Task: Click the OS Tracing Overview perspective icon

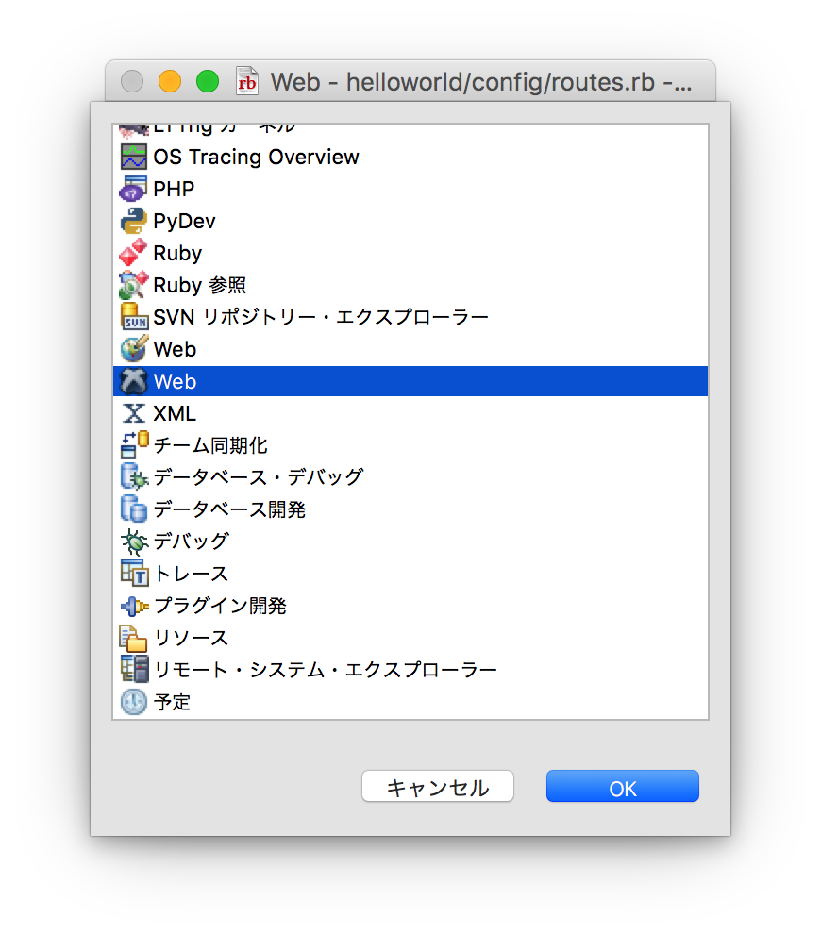Action: 133,158
